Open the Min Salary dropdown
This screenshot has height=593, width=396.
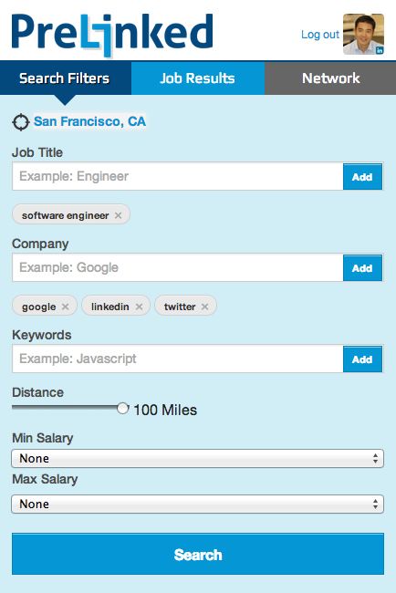click(x=197, y=458)
